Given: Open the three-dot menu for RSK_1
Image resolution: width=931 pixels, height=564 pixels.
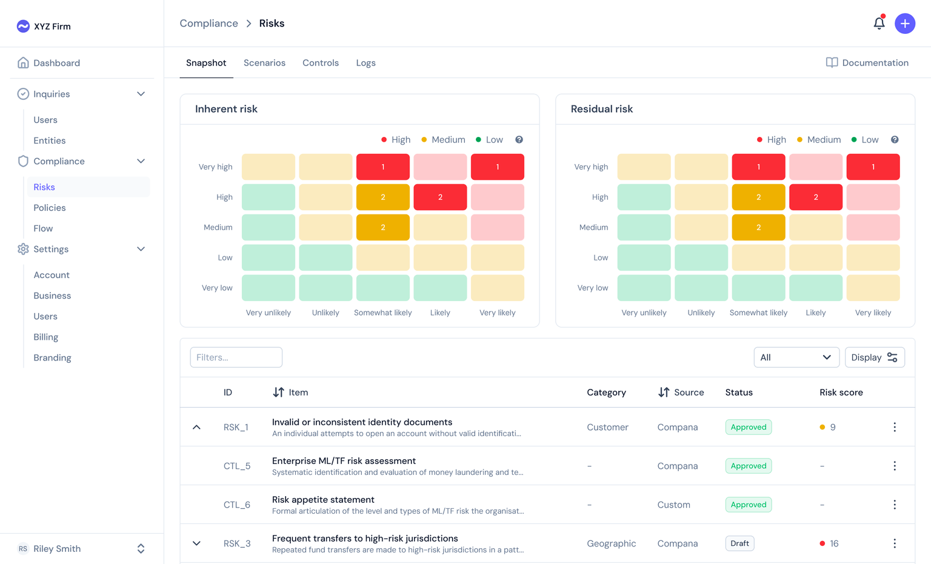Looking at the screenshot, I should tap(894, 427).
